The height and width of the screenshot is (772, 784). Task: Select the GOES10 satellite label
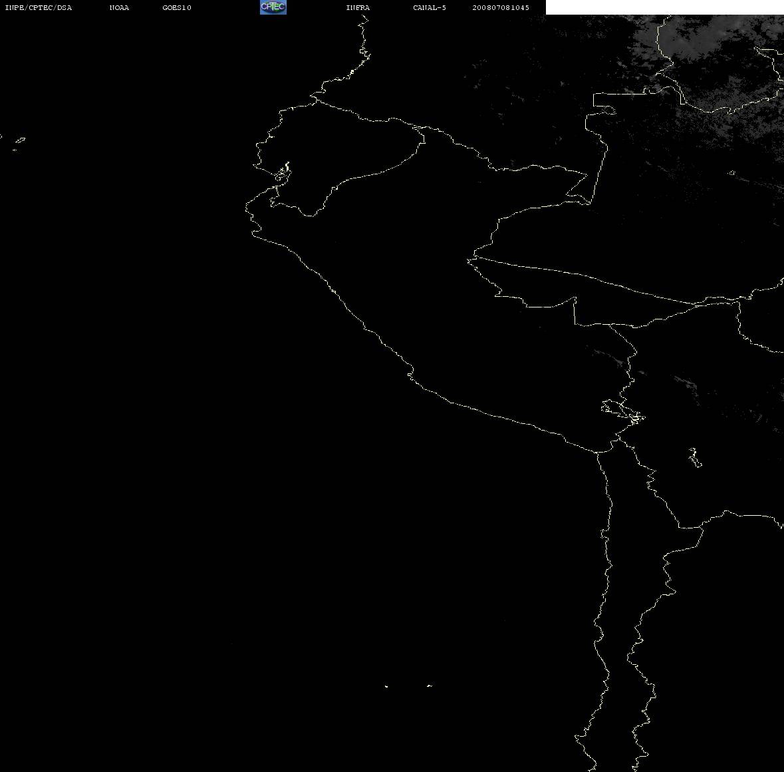[x=177, y=7]
